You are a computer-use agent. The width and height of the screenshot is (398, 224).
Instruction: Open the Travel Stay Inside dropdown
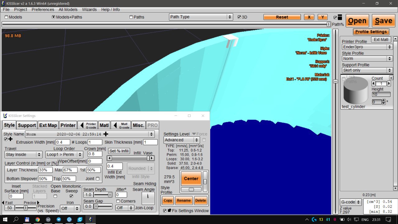24,154
